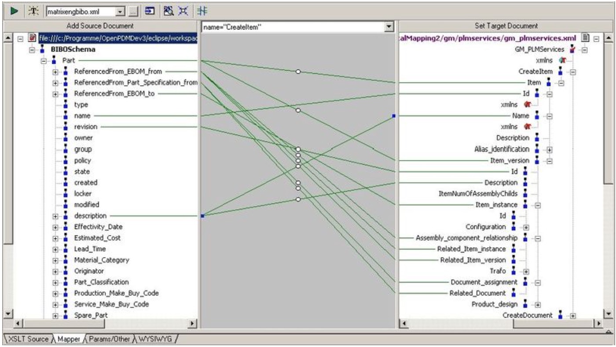Click the target document page icon
This screenshot has height=347, width=616.
tap(585, 38)
